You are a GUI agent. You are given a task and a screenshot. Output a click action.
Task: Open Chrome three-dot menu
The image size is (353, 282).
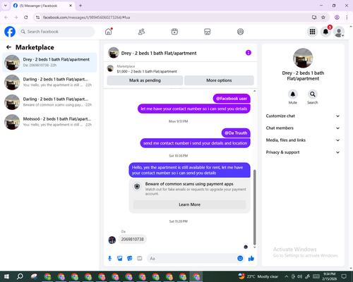click(347, 18)
